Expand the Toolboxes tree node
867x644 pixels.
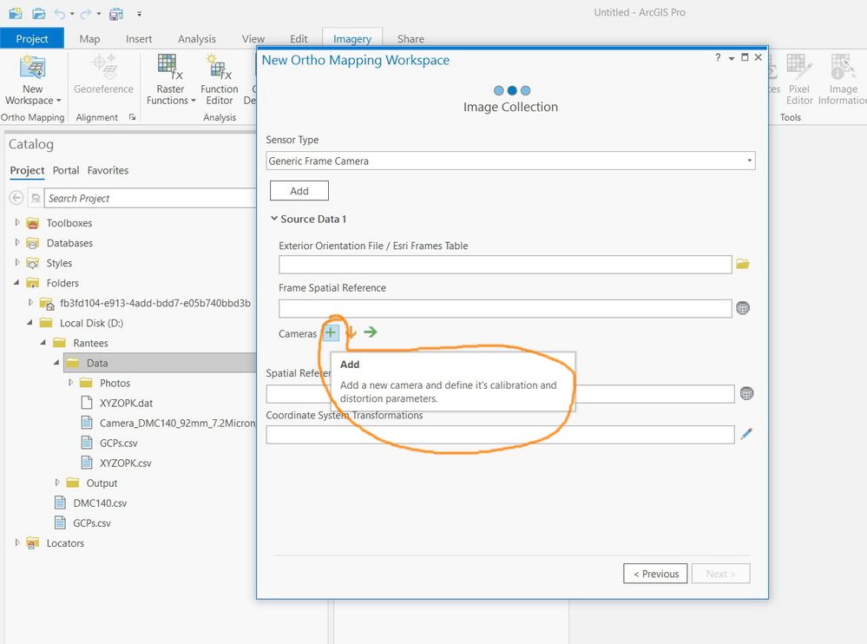point(17,222)
